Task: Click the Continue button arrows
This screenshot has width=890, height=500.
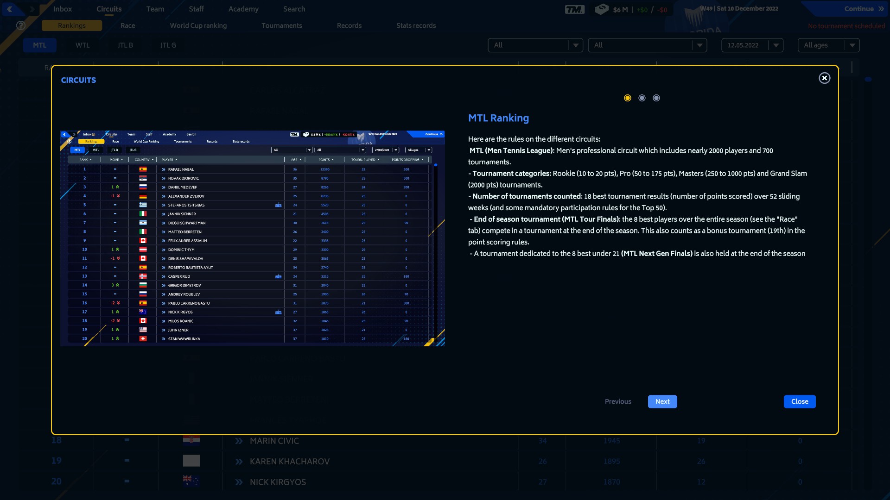Action: click(x=881, y=9)
